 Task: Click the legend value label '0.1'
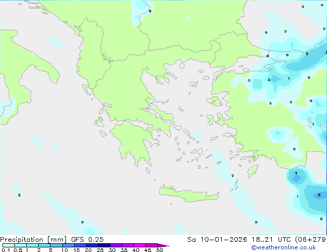click(6, 250)
